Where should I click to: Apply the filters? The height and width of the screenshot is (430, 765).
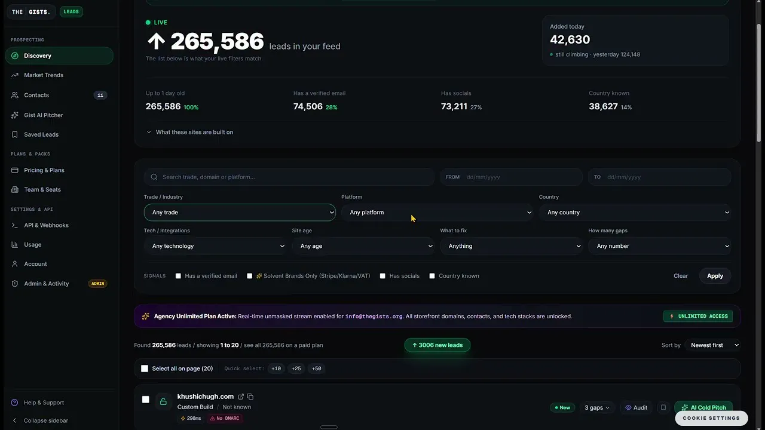[715, 276]
